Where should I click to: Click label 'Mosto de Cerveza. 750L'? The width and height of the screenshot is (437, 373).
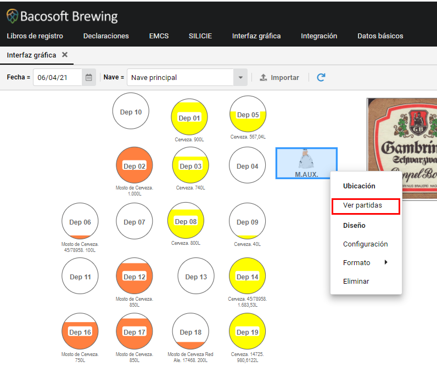click(80, 357)
